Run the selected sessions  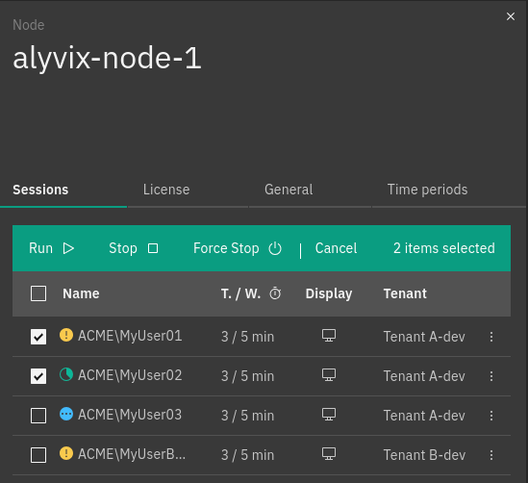tap(52, 248)
